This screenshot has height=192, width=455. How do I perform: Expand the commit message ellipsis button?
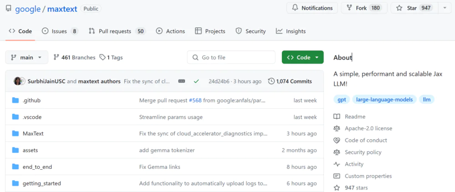pyautogui.click(x=182, y=81)
